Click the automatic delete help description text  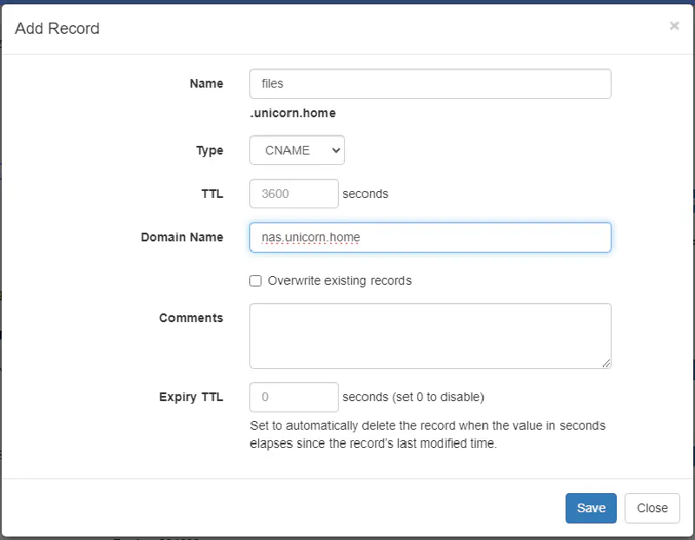[x=427, y=435]
